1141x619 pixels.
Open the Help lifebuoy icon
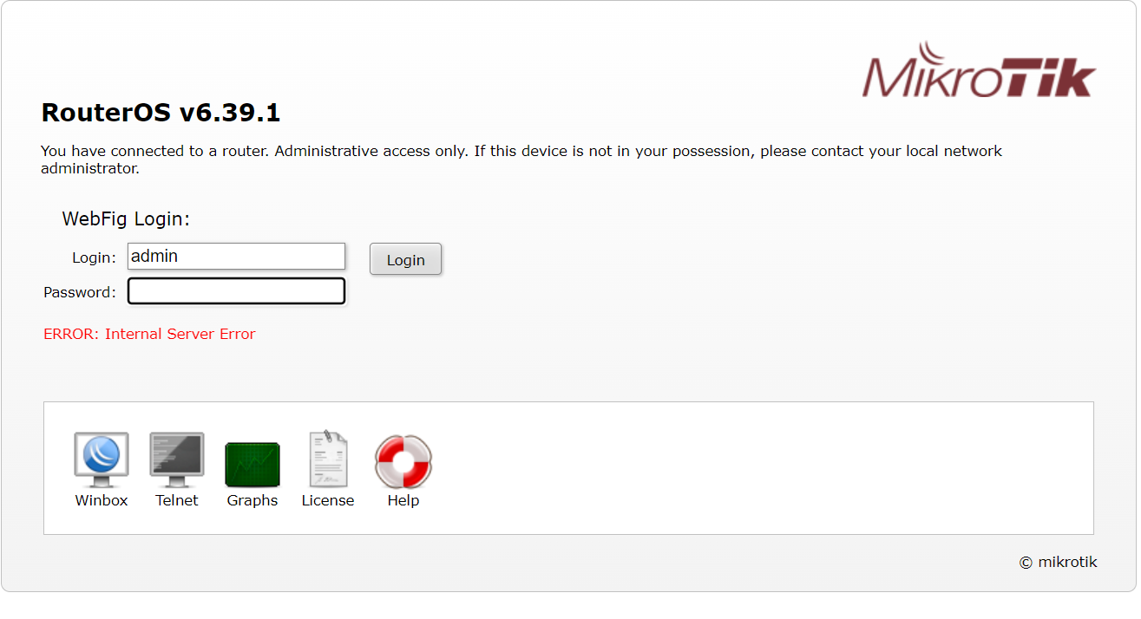pyautogui.click(x=403, y=462)
